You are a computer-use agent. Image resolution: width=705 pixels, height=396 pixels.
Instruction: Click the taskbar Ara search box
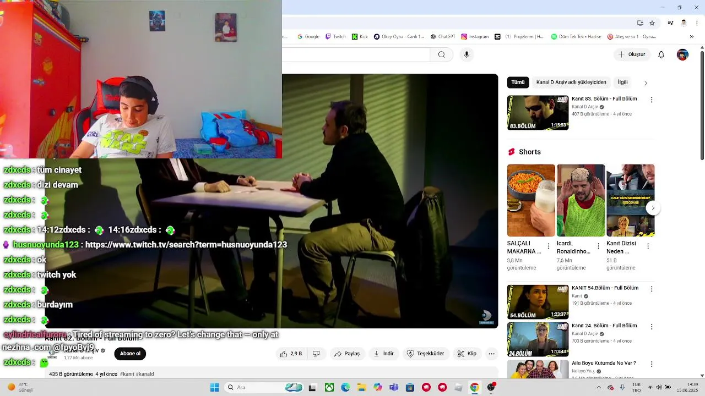tap(264, 387)
